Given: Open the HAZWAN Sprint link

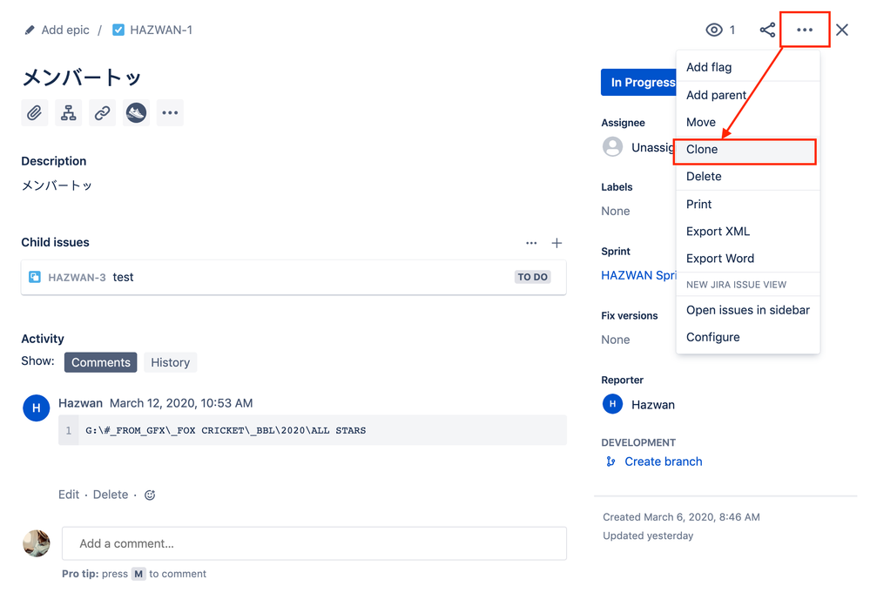Looking at the screenshot, I should 638,276.
